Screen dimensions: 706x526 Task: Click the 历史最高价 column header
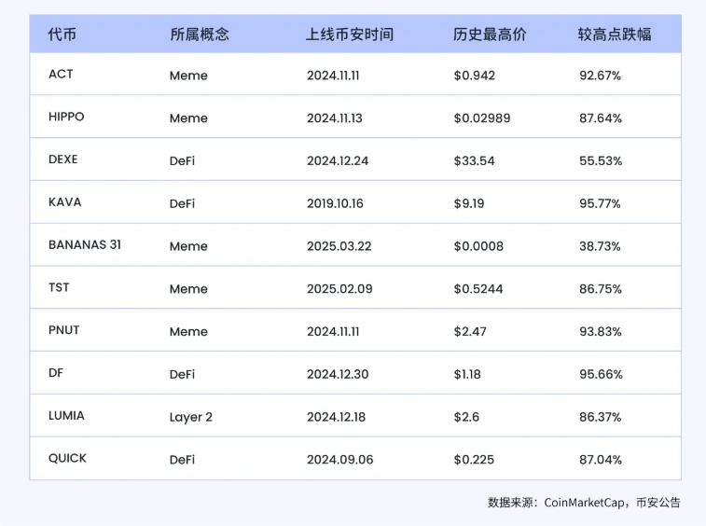tap(490, 35)
